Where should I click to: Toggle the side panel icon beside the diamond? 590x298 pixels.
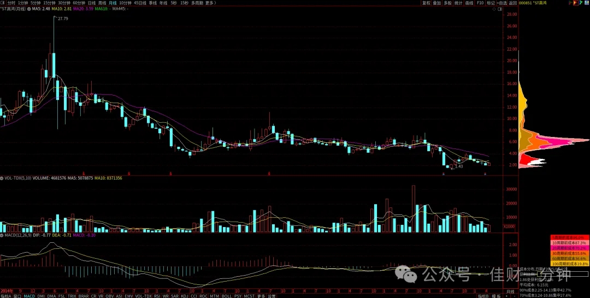click(x=500, y=9)
